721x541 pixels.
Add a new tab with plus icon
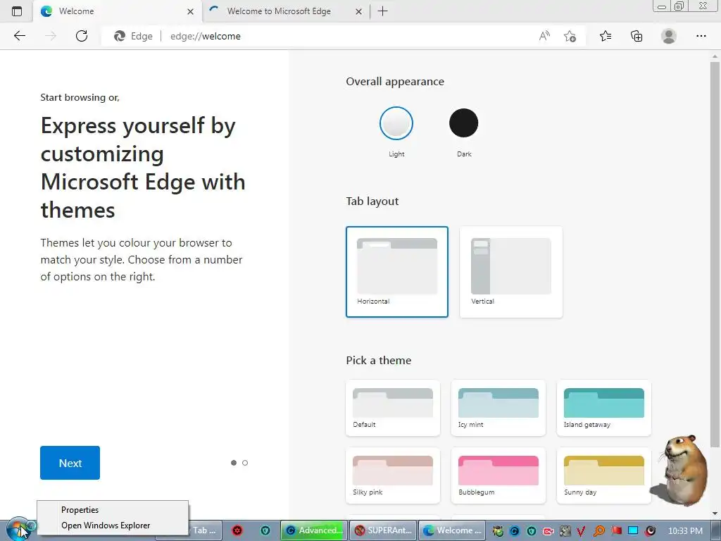[x=382, y=11]
